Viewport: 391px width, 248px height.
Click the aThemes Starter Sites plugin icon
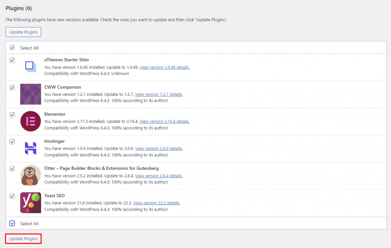pyautogui.click(x=30, y=67)
